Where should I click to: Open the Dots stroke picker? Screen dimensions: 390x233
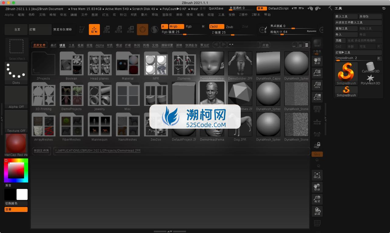16,73
